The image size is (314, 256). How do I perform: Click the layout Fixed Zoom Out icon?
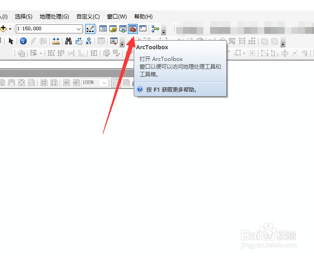click(x=54, y=82)
